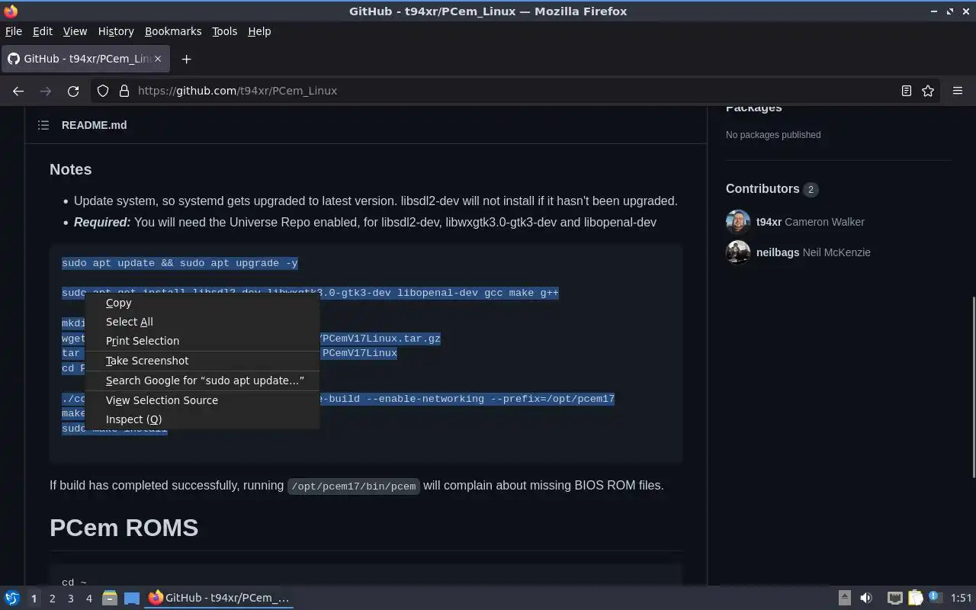
Task: Open neilbags Neil McKenzie contributor link
Action: 813,252
